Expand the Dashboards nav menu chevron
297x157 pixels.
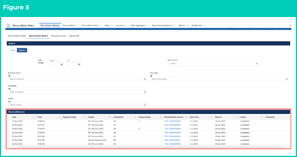(204, 26)
